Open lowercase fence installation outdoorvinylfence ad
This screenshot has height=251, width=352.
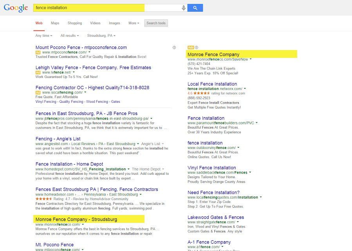click(x=205, y=143)
